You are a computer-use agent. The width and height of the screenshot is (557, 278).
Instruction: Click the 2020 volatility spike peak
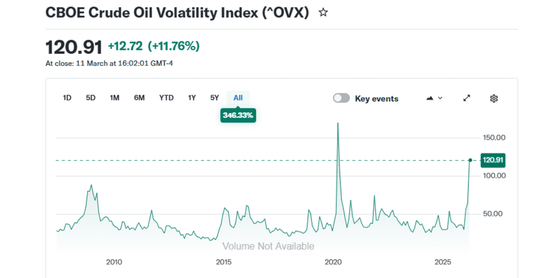click(x=338, y=123)
